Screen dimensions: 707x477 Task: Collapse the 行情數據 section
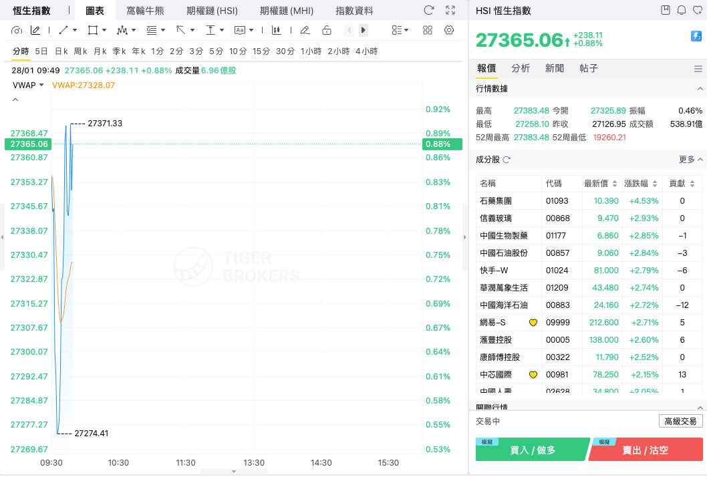(700, 89)
